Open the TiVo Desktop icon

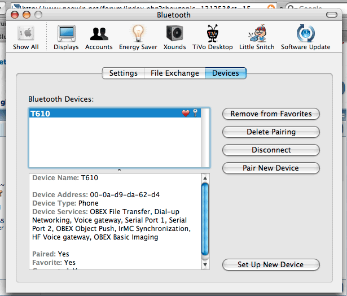click(x=213, y=34)
